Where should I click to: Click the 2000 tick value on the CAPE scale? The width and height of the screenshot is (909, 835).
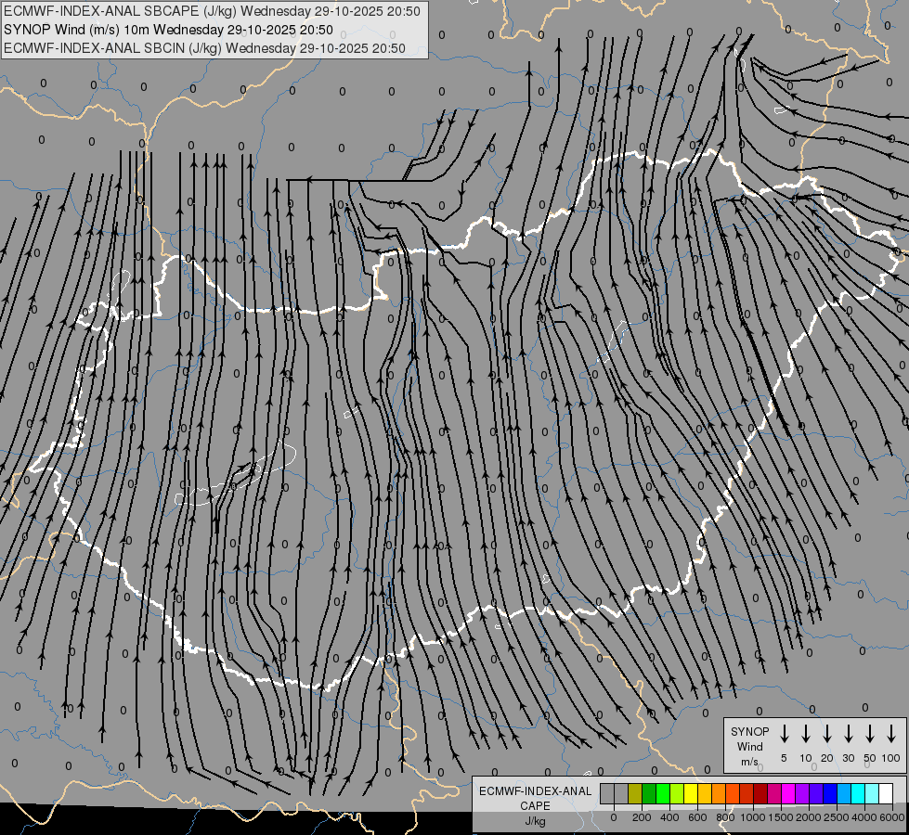tap(809, 817)
